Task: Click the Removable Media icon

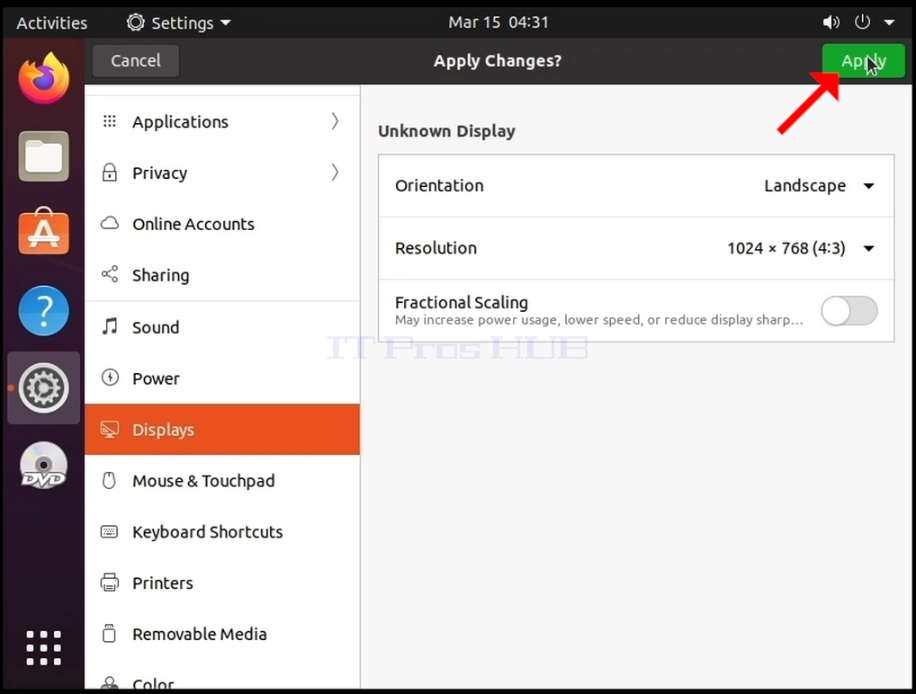Action: (x=109, y=633)
